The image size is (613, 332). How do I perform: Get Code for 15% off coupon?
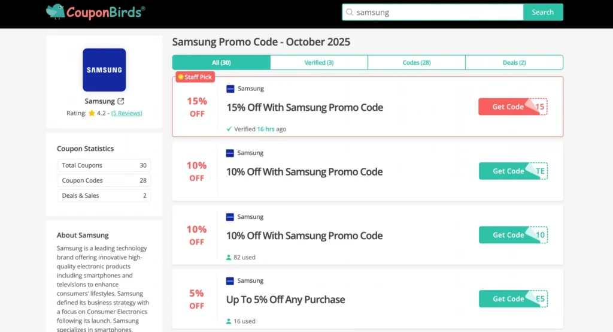(508, 107)
